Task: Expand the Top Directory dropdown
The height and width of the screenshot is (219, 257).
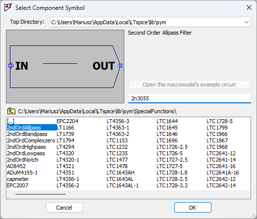Action: (x=247, y=22)
